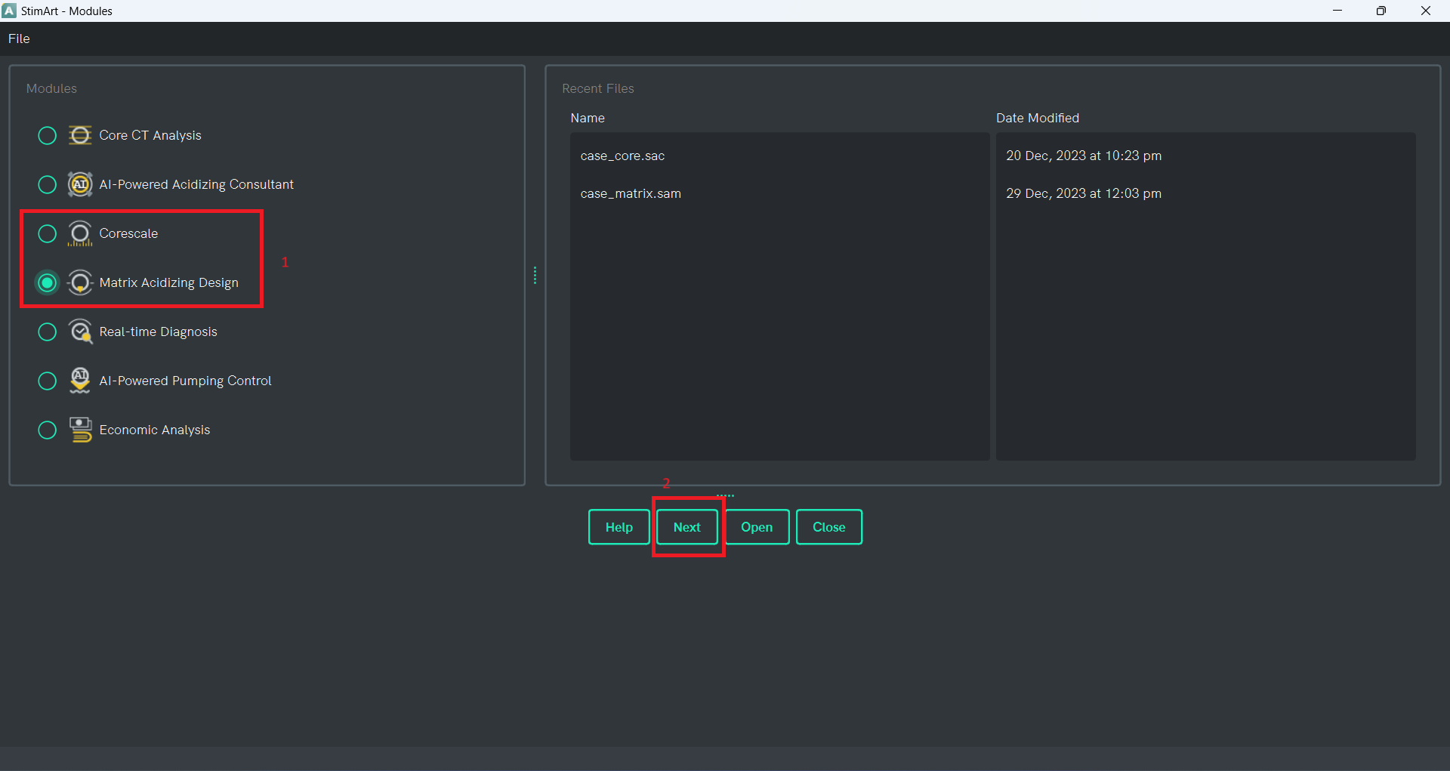Click the Help button

618,527
